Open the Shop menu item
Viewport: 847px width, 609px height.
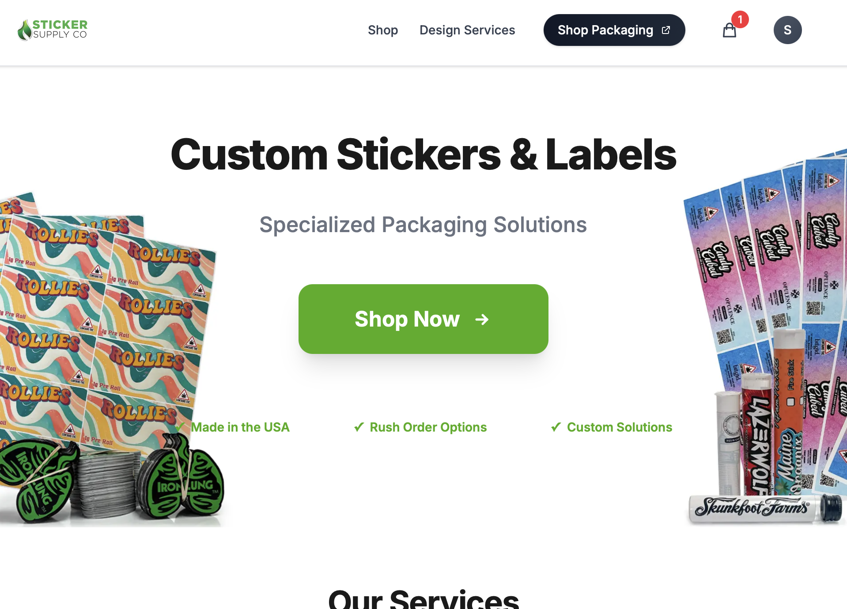pyautogui.click(x=383, y=30)
